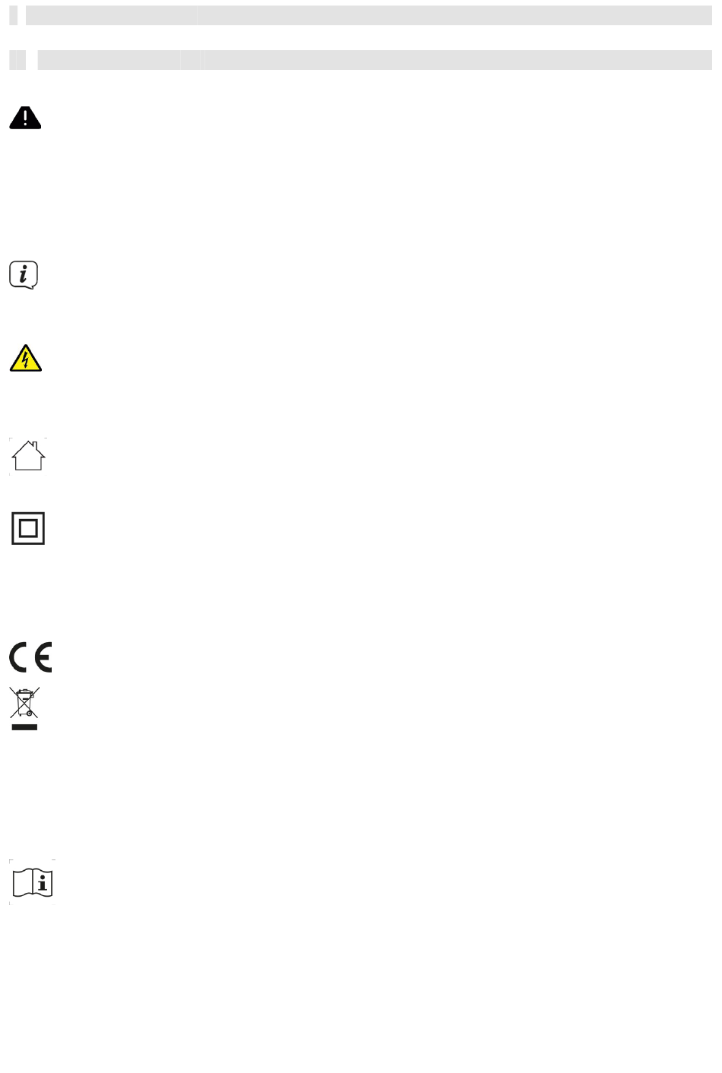722x1073 pixels.
Task: Click the inner square of double-square symbol
Action: pos(28,528)
